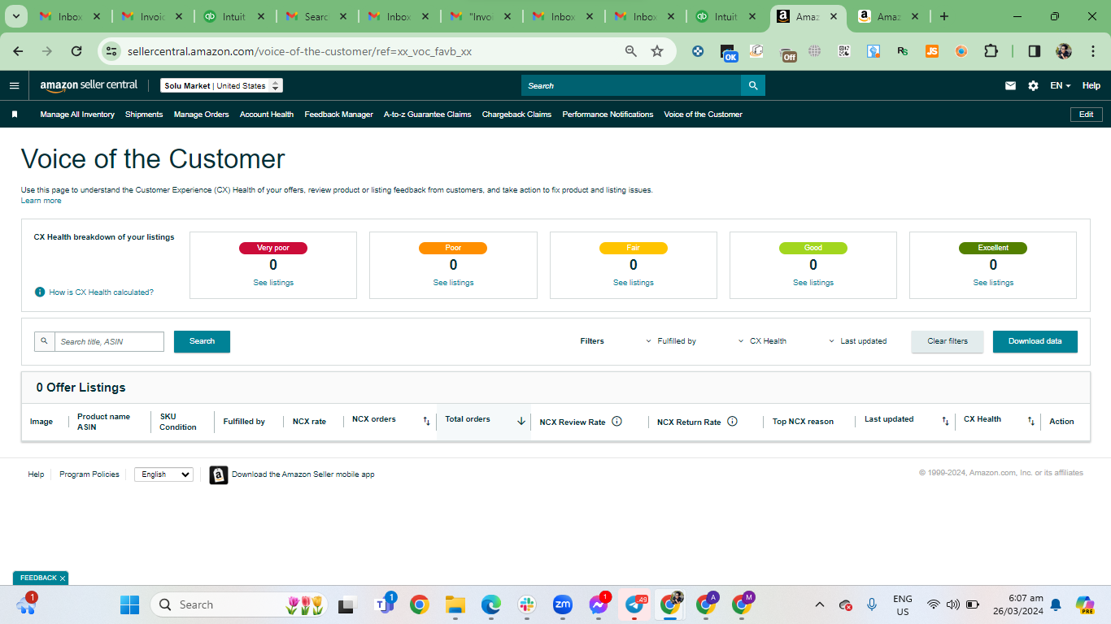Viewport: 1111px width, 624px height.
Task: Open the messages envelope icon
Action: tap(1010, 85)
